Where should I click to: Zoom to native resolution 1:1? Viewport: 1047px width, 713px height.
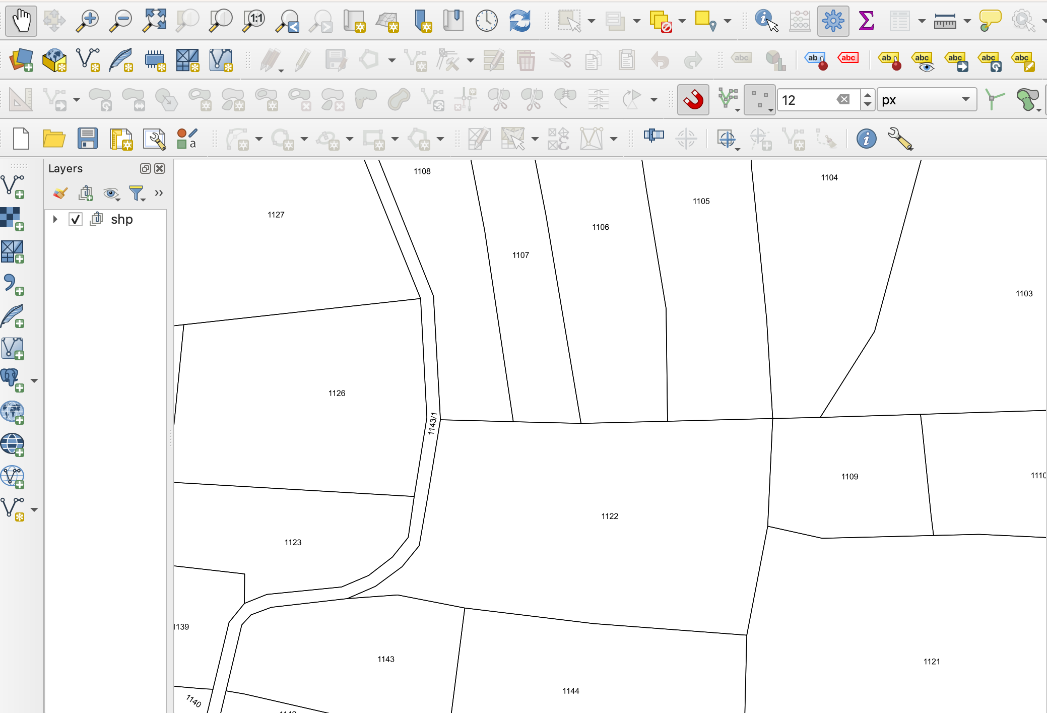coord(254,21)
